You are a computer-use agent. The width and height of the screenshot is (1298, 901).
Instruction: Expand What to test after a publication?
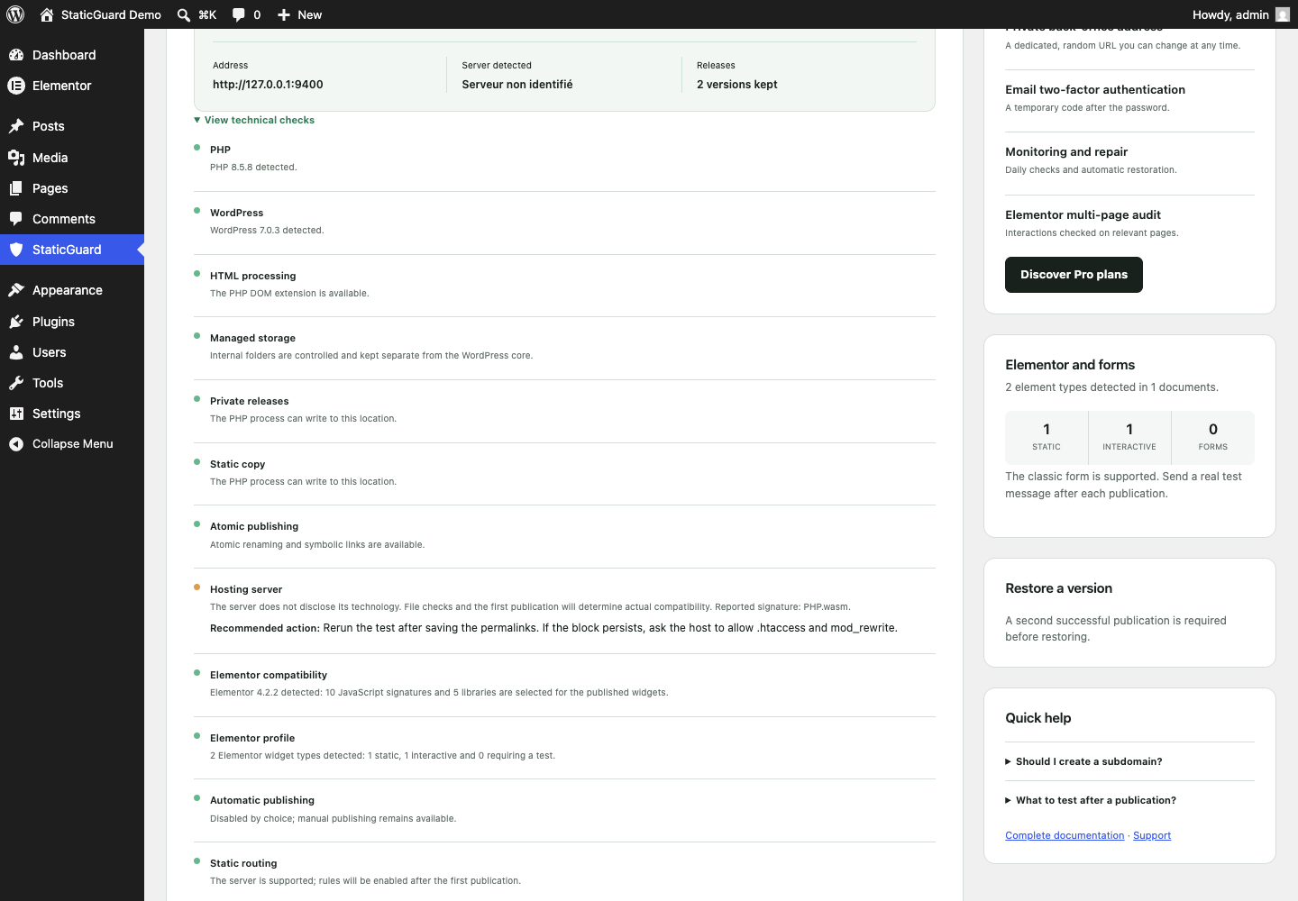pyautogui.click(x=1091, y=800)
